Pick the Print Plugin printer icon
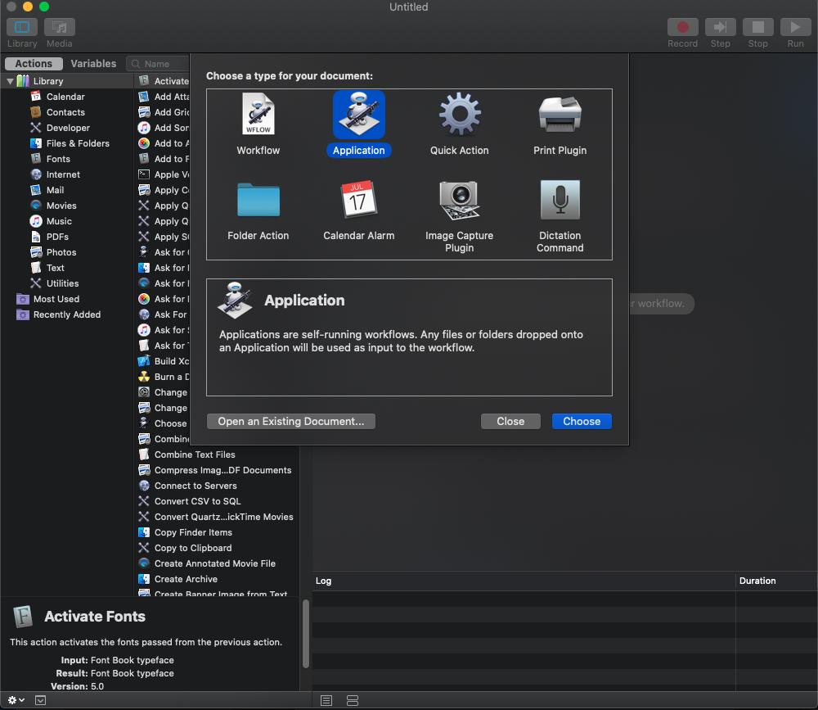This screenshot has width=818, height=710. pyautogui.click(x=560, y=115)
